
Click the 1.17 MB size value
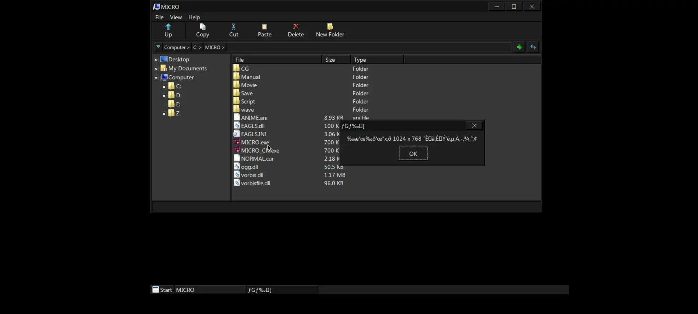pos(335,175)
